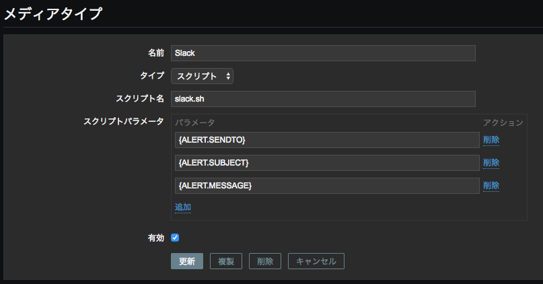This screenshot has width=543, height=284.
Task: Click the メディアタイプ page heading
Action: point(54,13)
